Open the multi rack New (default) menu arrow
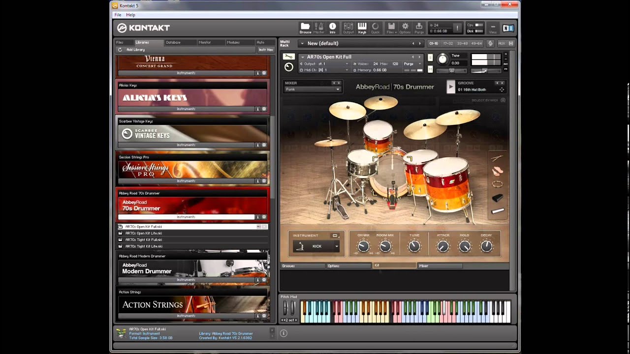The image size is (630, 354). [301, 43]
